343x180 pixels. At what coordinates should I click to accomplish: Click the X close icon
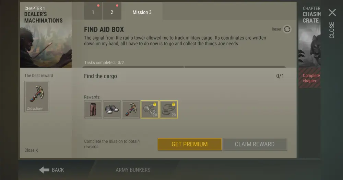(x=332, y=13)
